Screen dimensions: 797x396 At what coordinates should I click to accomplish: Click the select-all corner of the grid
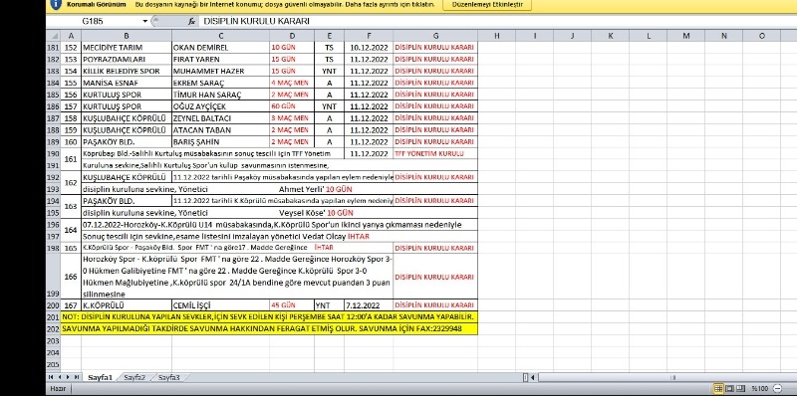tap(53, 36)
